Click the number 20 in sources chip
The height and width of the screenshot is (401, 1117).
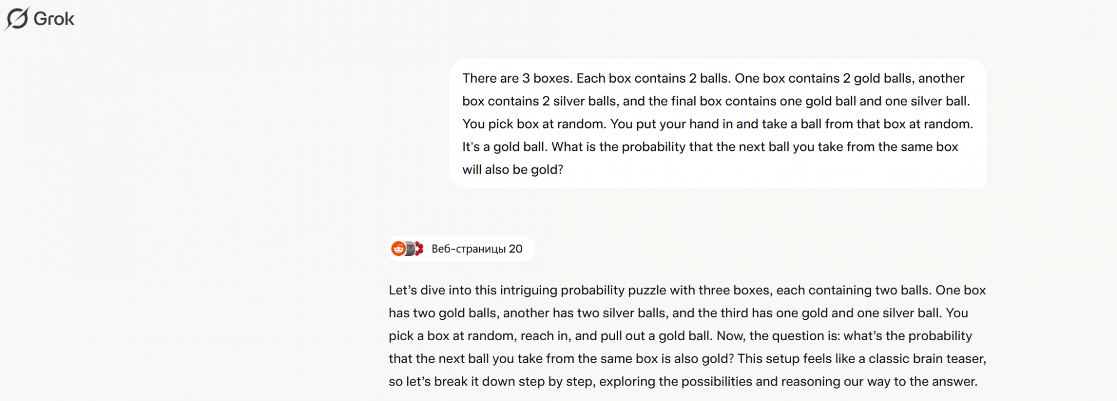[515, 249]
